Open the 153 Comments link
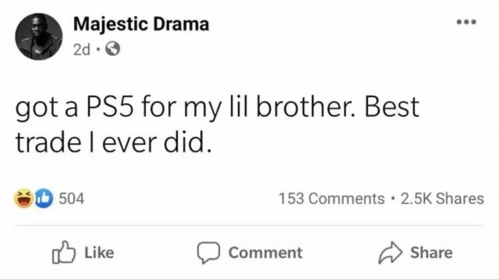 [x=331, y=198]
